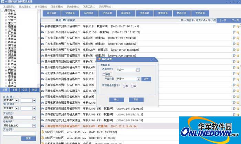Select 北京市 in the city tree
Viewport: 241px width, 144px height.
12,20
